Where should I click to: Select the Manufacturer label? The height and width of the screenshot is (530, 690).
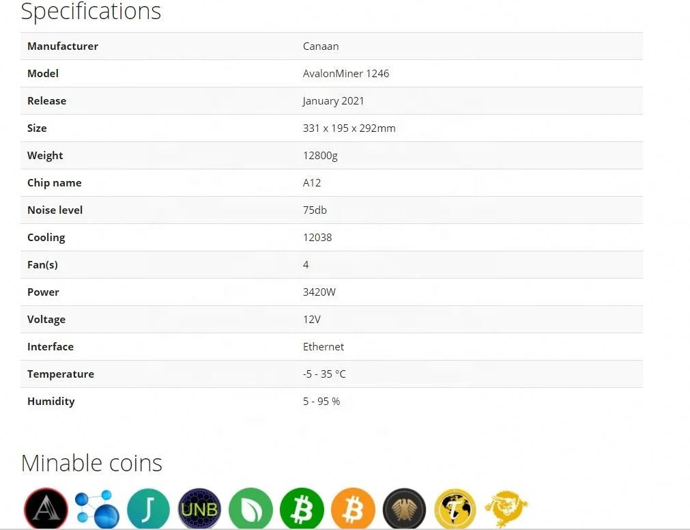(63, 46)
